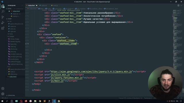Click the Visual Studio Code taskbar icon
The height and width of the screenshot is (103, 184).
click(54, 101)
